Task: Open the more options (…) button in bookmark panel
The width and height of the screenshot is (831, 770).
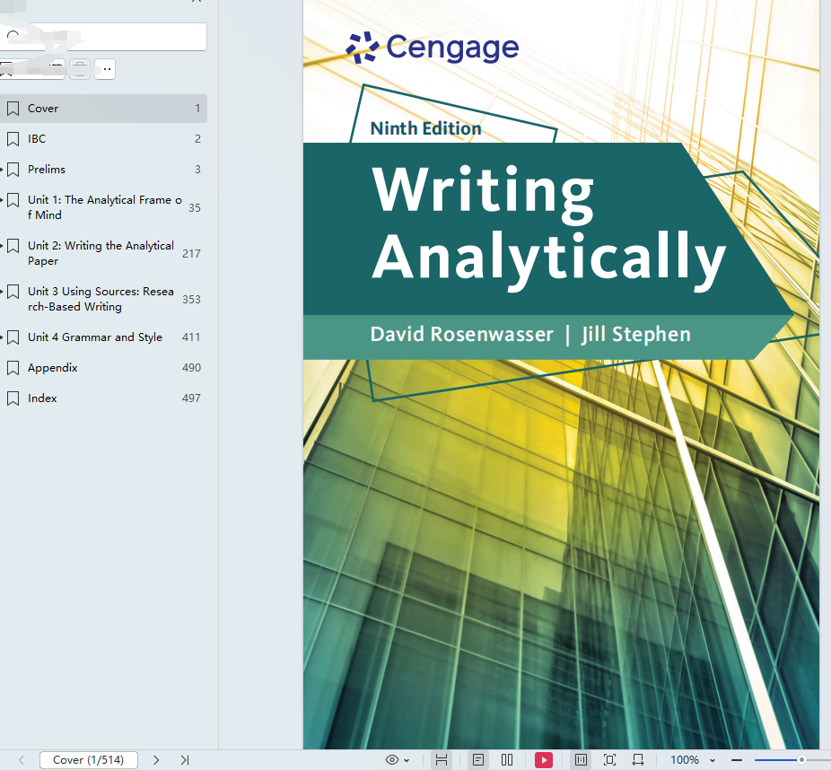Action: coord(105,69)
